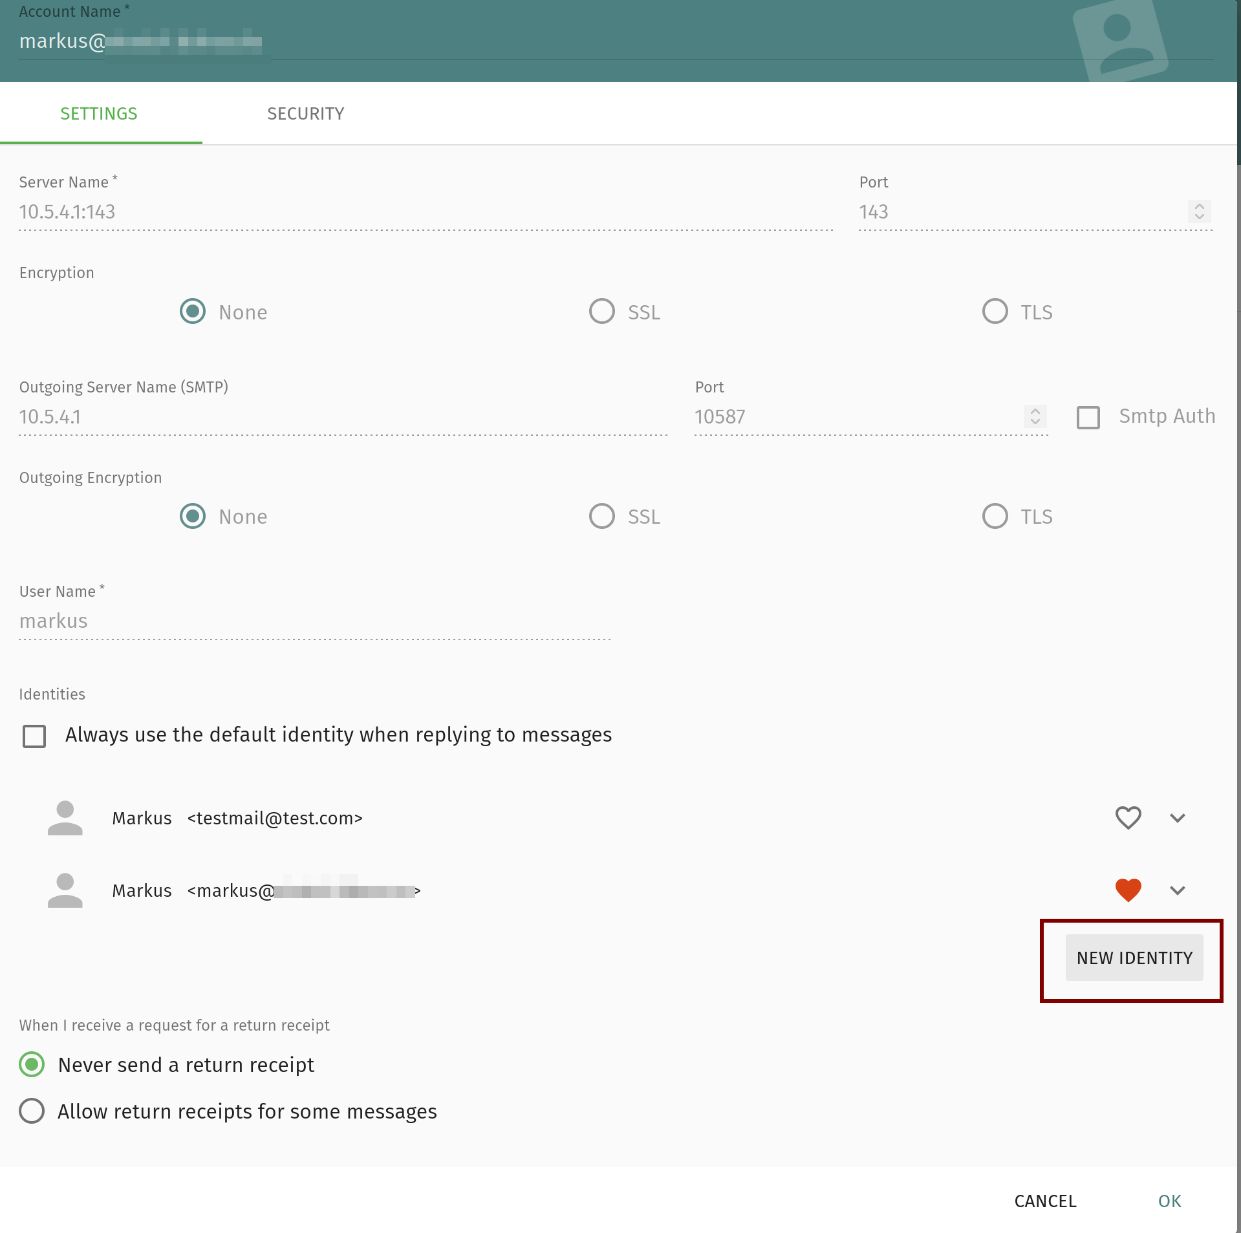Click the New Identity button

1134,958
